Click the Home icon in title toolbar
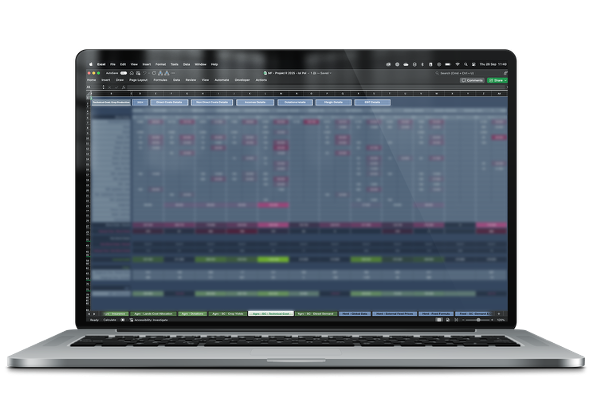This screenshot has height=419, width=597. 132,73
